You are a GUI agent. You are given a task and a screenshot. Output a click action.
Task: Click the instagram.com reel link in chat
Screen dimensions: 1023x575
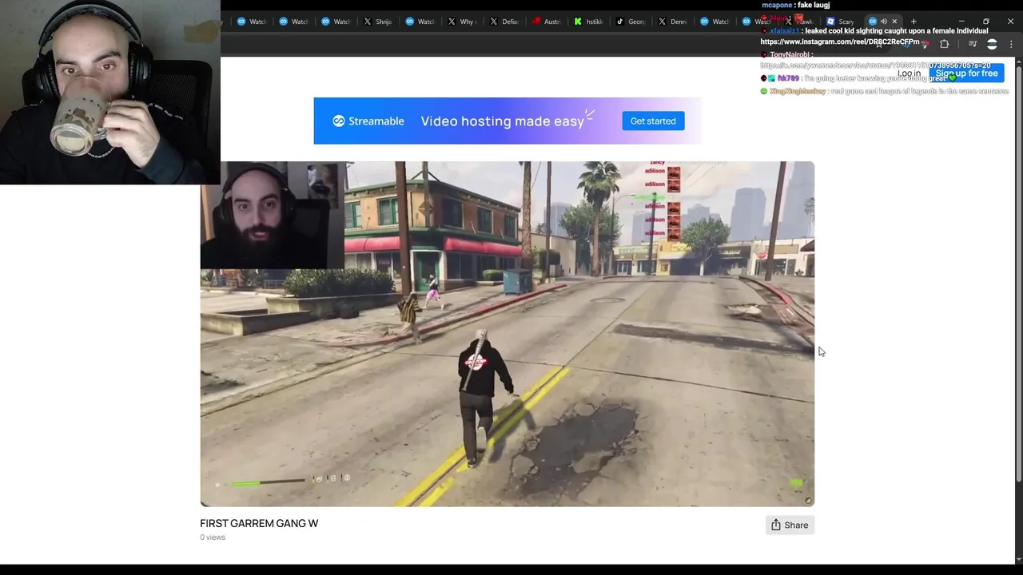pos(839,42)
